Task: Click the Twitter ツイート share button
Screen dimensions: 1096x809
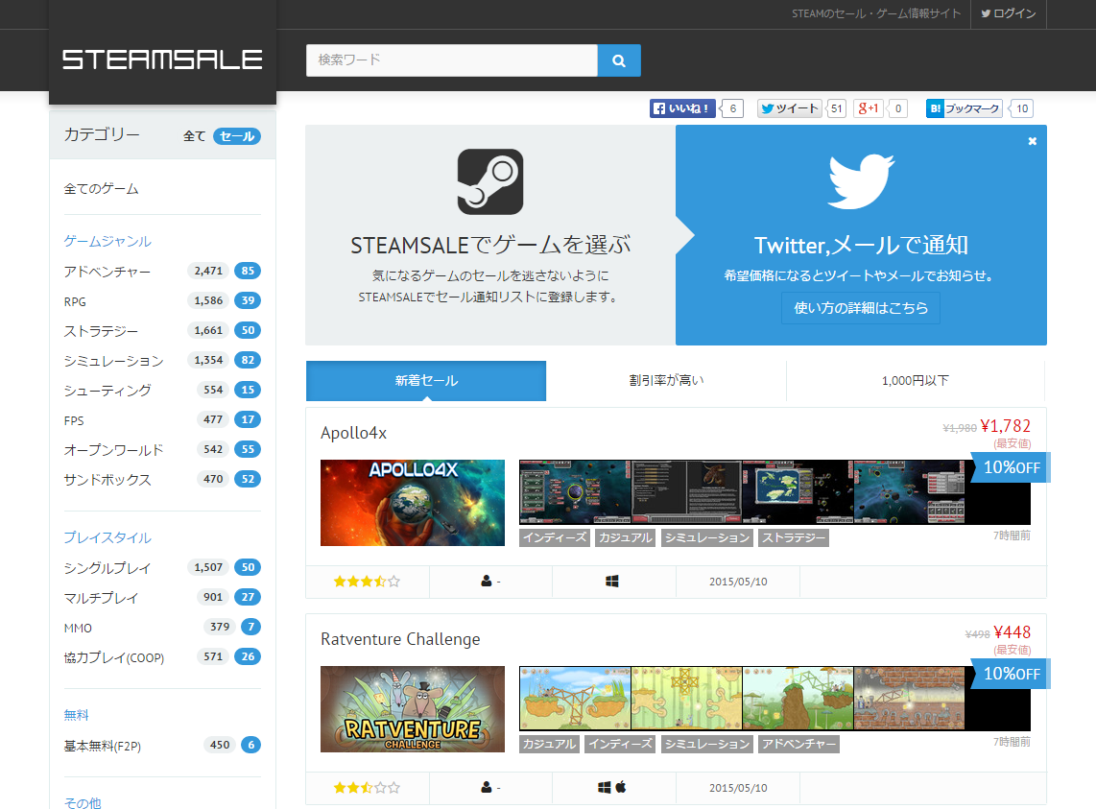Action: coord(789,108)
